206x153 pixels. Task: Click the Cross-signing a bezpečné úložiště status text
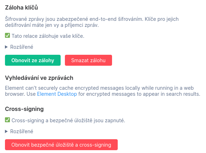coord(68,120)
